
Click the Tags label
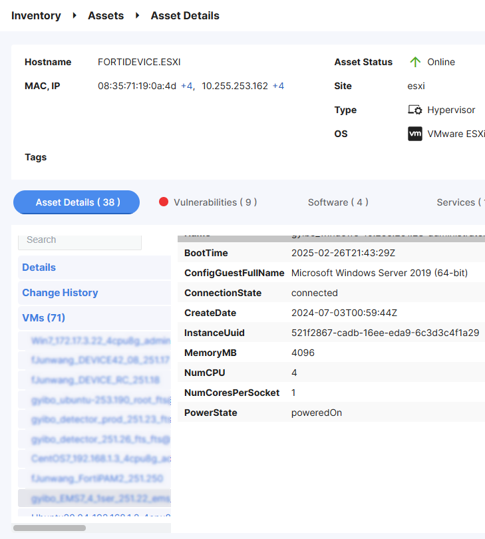pos(36,157)
